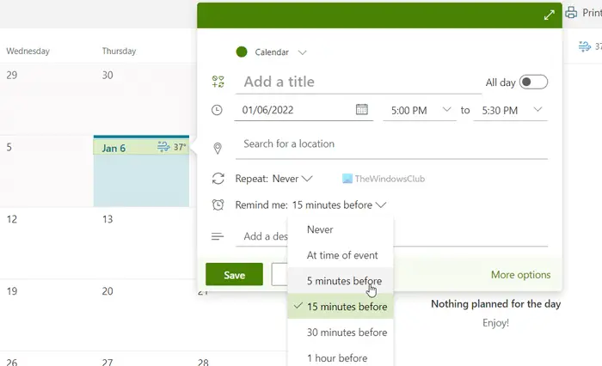
Task: Click the Print printer icon
Action: tap(571, 13)
